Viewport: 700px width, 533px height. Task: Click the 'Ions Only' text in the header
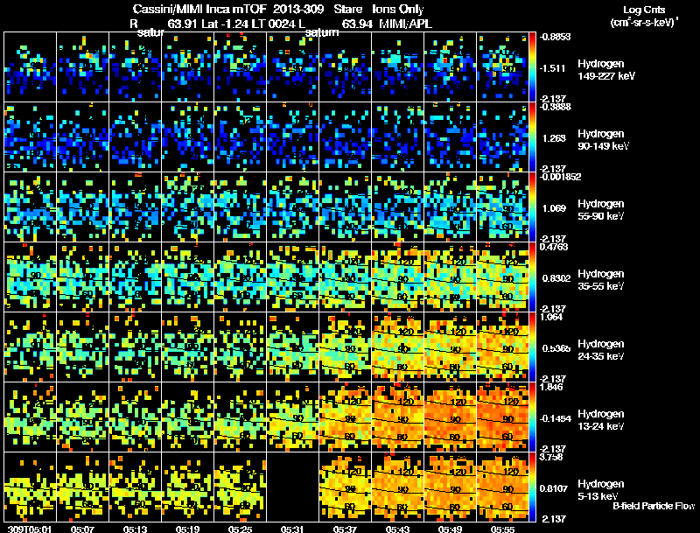(x=397, y=10)
